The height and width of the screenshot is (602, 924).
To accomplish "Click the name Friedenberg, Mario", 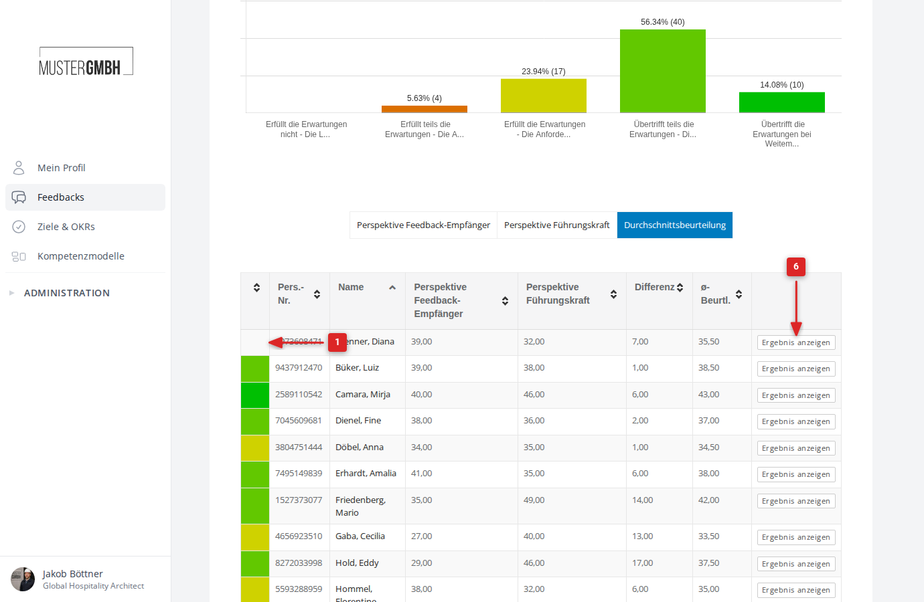I will click(361, 506).
